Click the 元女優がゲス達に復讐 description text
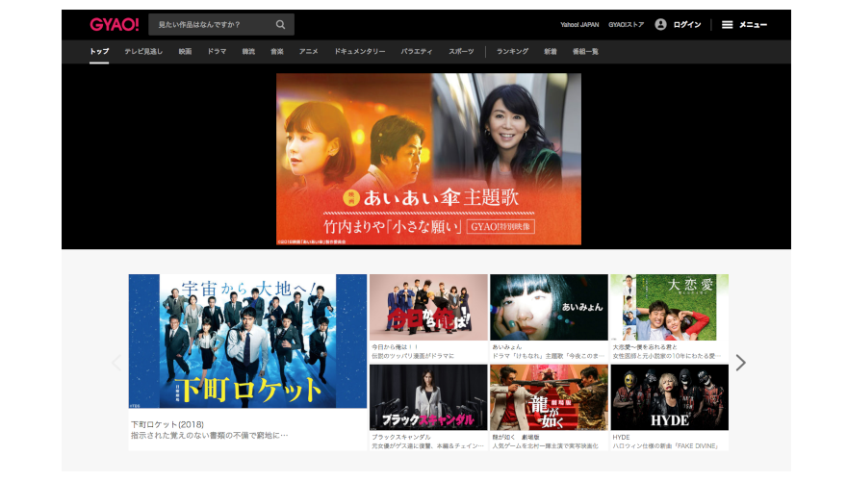This screenshot has width=847, height=481. point(427,446)
